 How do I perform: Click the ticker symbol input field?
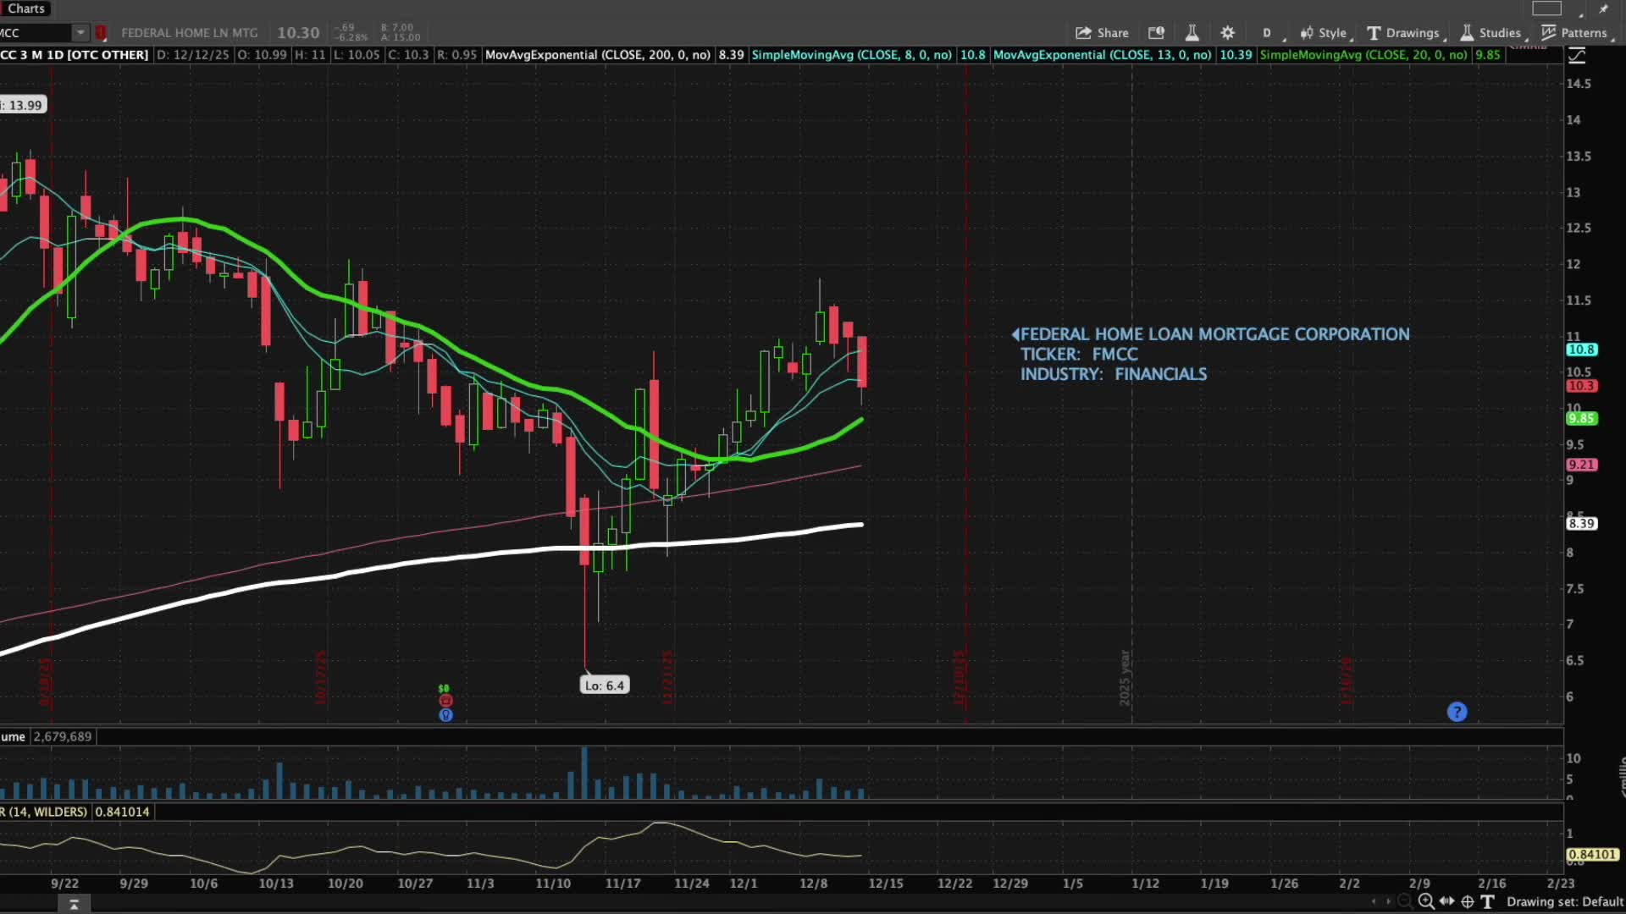pos(34,33)
